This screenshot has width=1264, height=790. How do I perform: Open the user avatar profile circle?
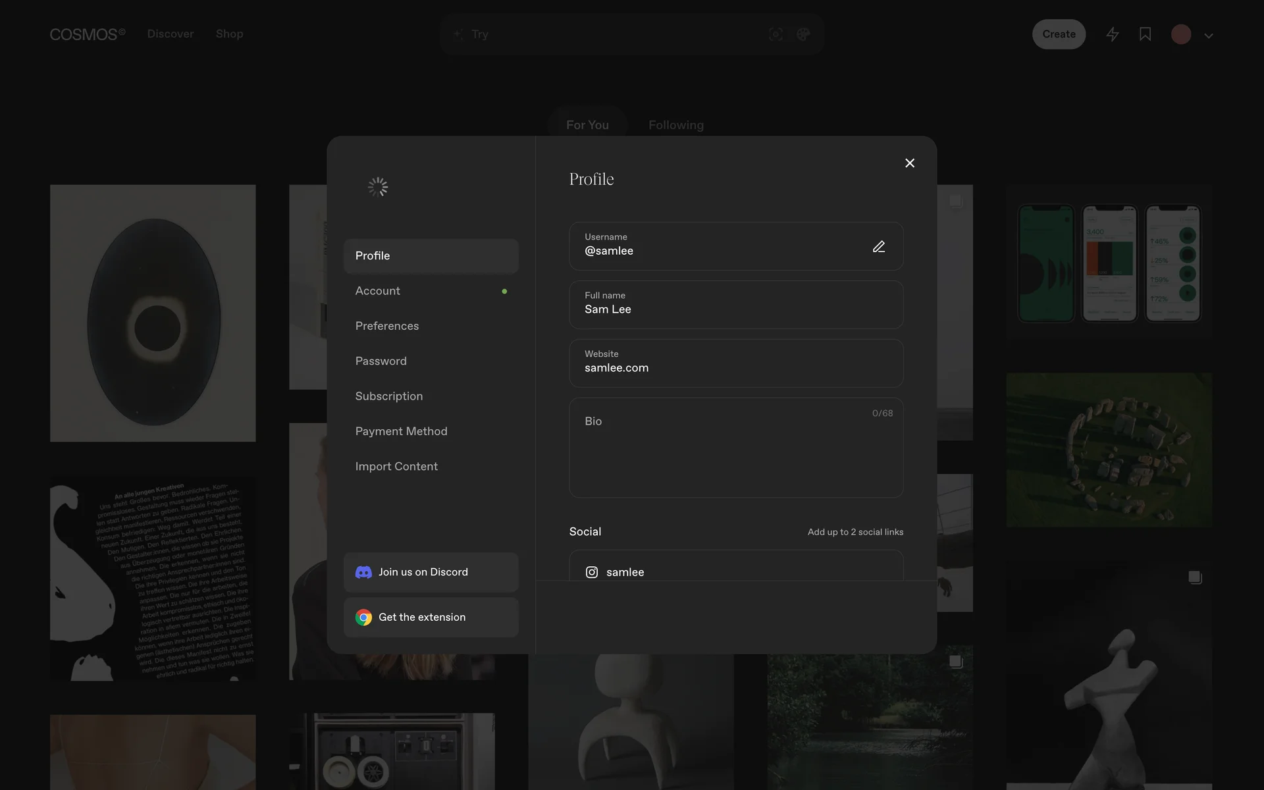1180,34
